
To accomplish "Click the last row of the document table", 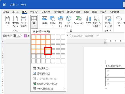I will point(115,84).
